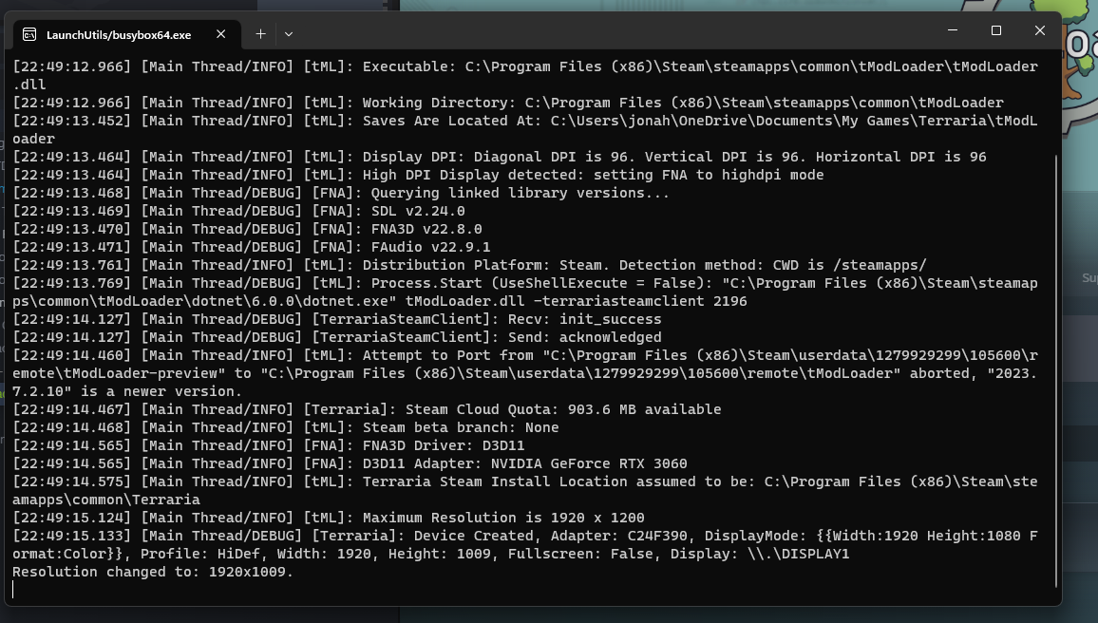Minimize the terminal window

click(953, 30)
